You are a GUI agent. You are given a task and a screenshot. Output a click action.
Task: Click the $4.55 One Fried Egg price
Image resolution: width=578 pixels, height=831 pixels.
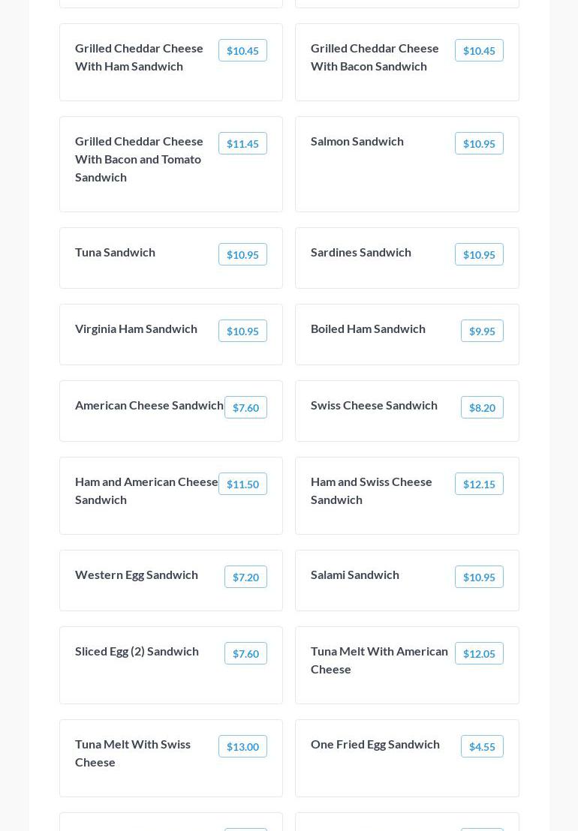[482, 746]
